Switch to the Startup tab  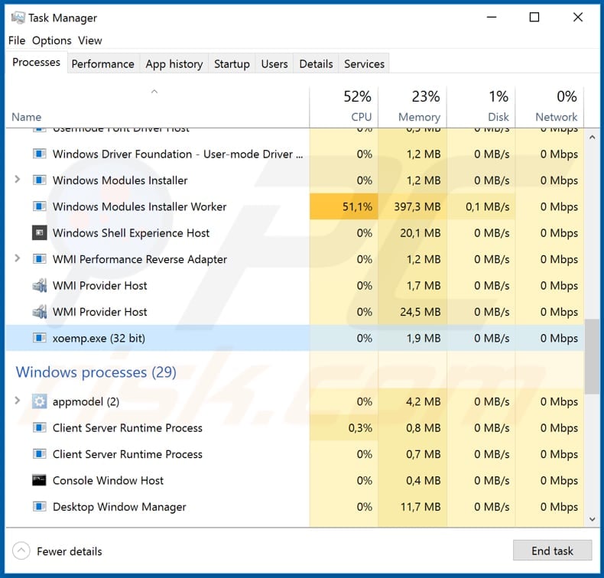click(x=232, y=64)
